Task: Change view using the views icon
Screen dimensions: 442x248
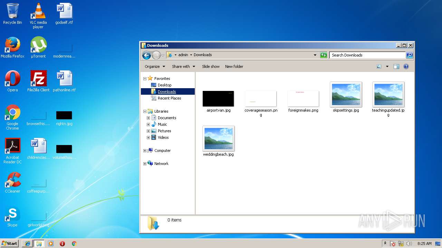Action: (x=379, y=66)
